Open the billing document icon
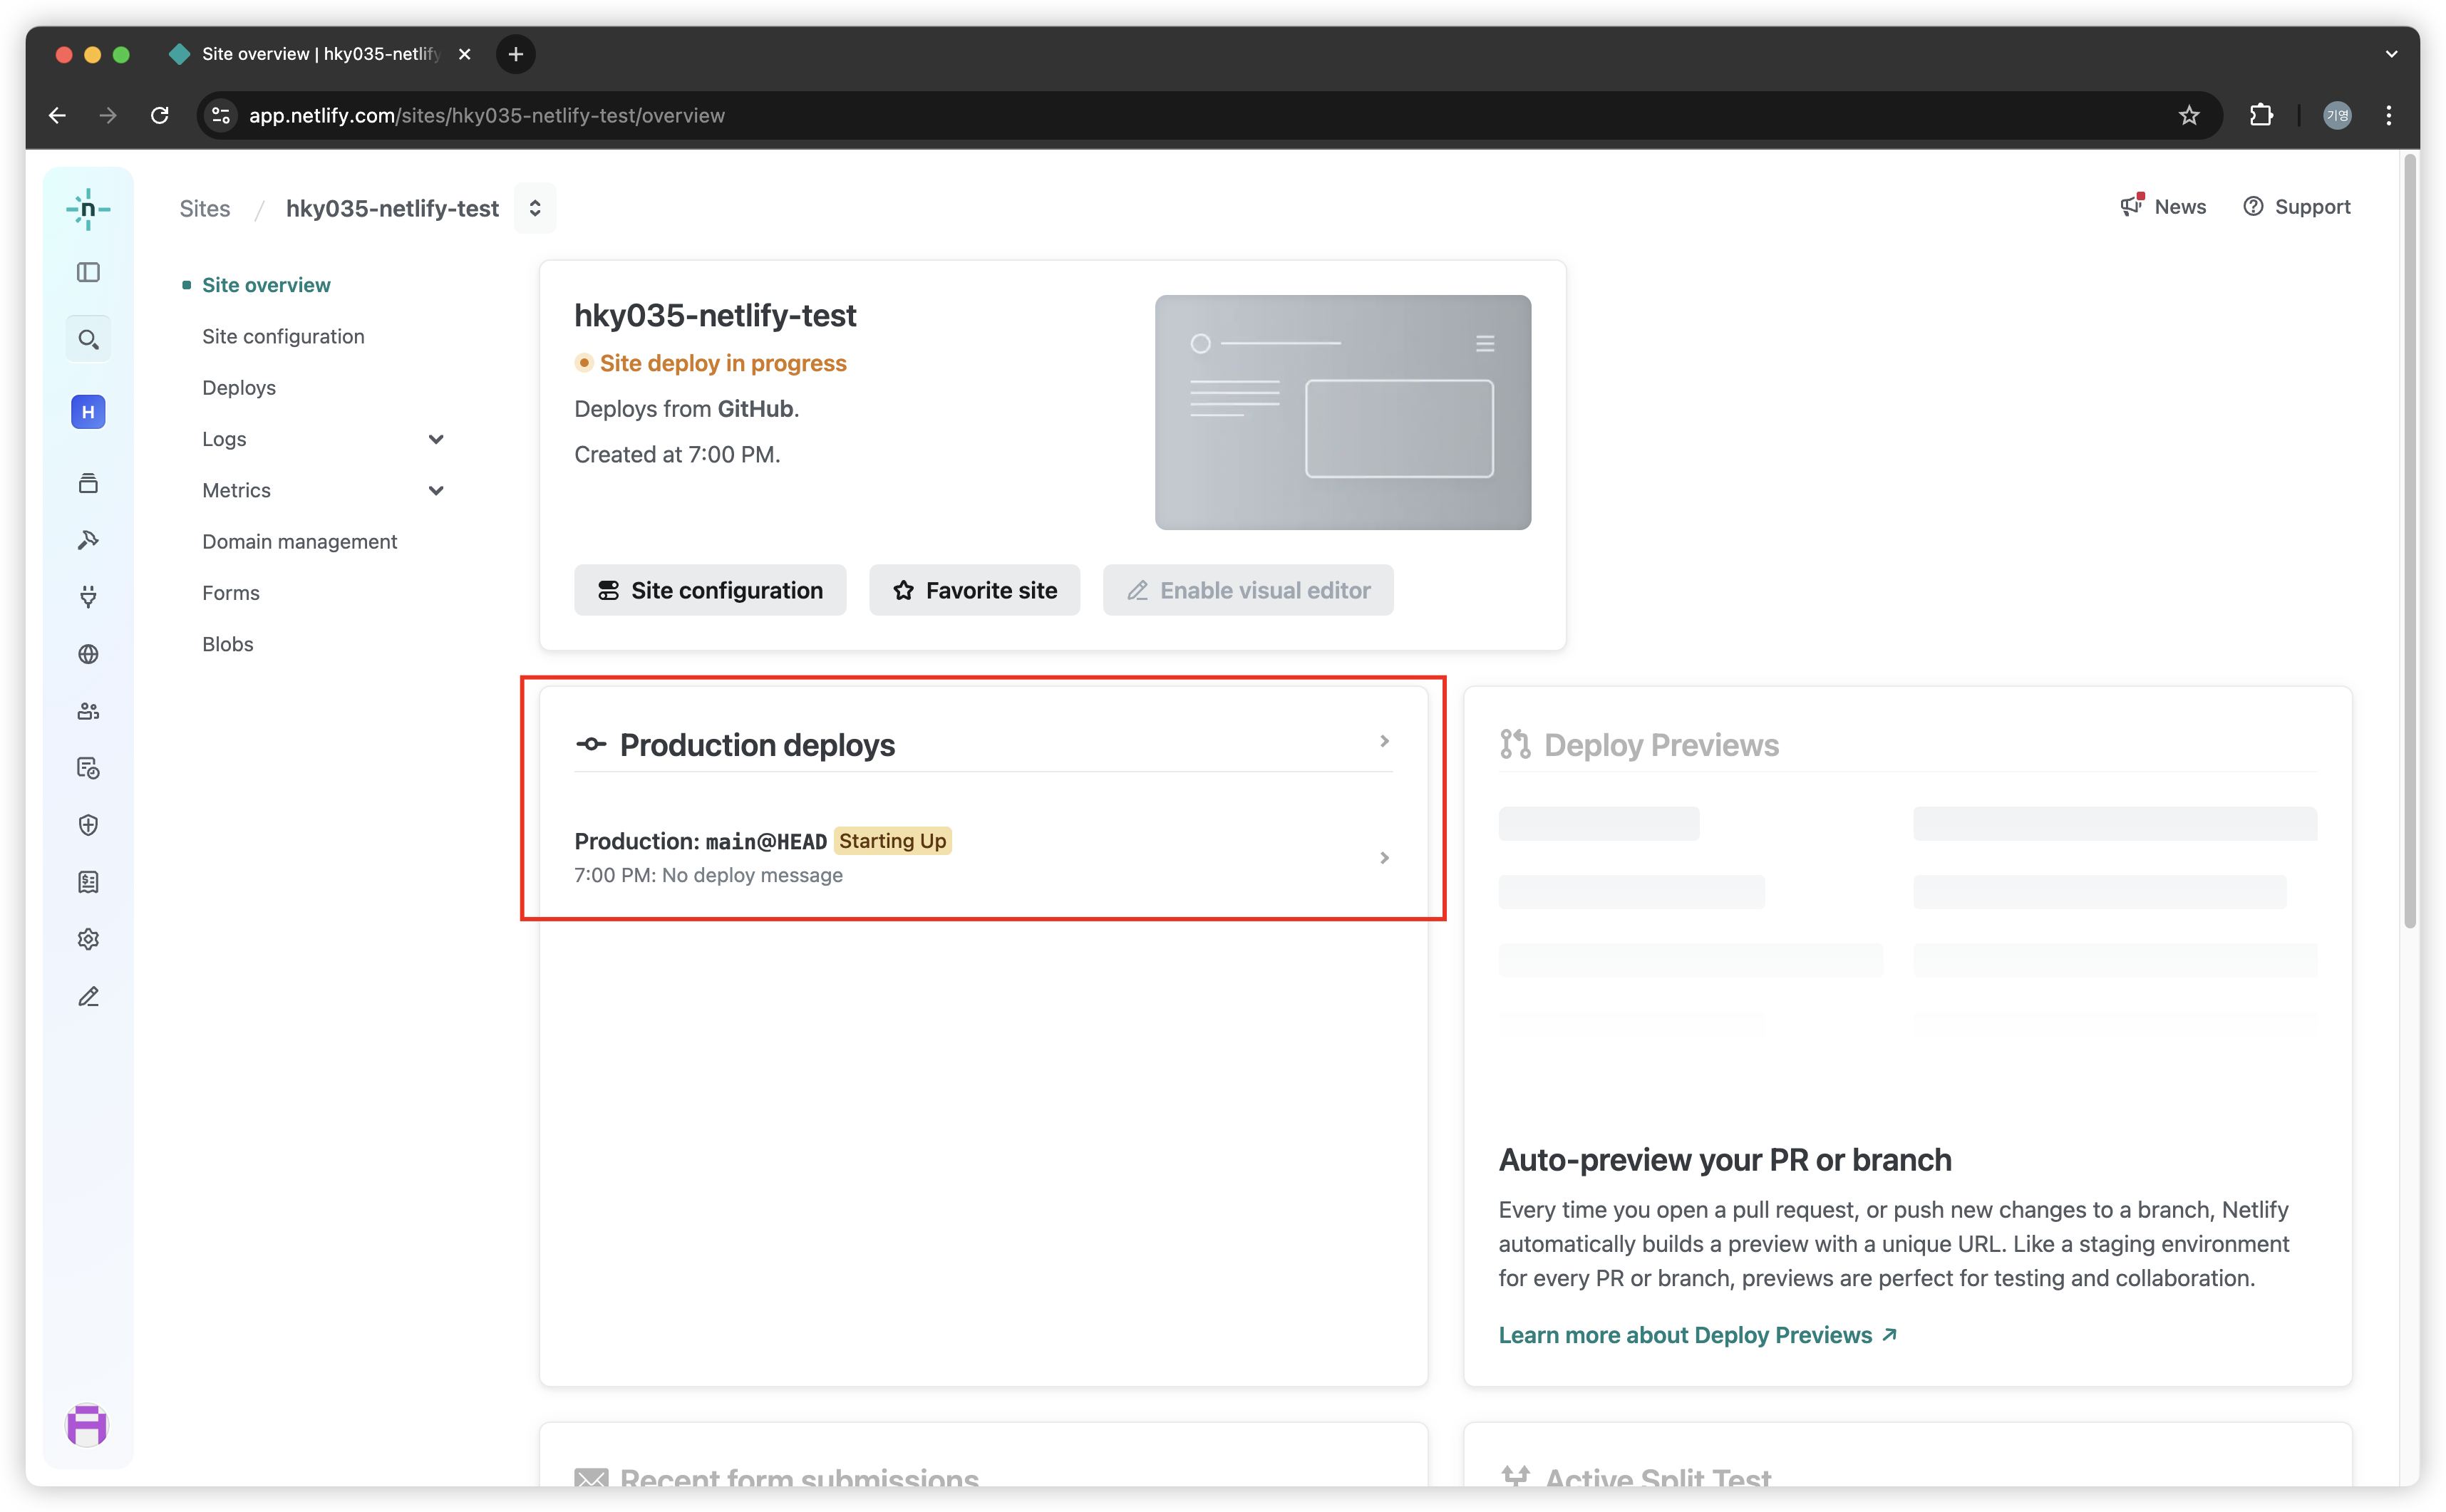Image resolution: width=2446 pixels, height=1512 pixels. (88, 882)
